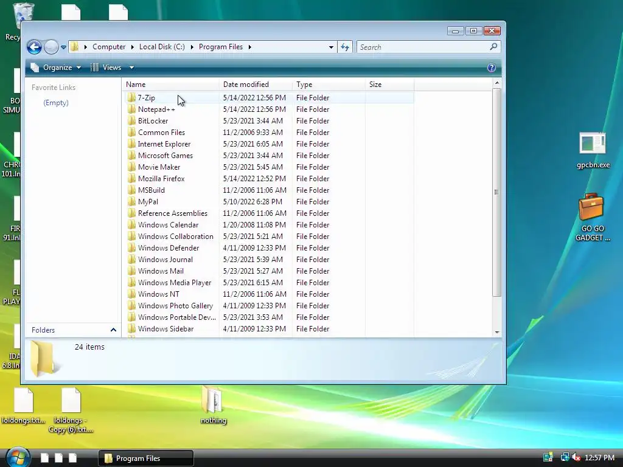Select the Windows Journal folder name
623x467 pixels.
click(165, 259)
